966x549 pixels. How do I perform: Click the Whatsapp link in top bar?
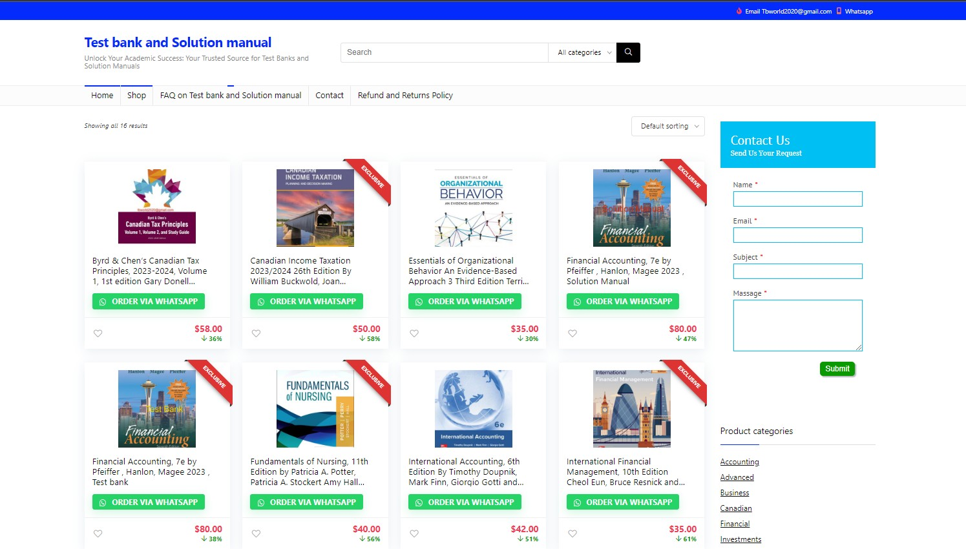859,11
